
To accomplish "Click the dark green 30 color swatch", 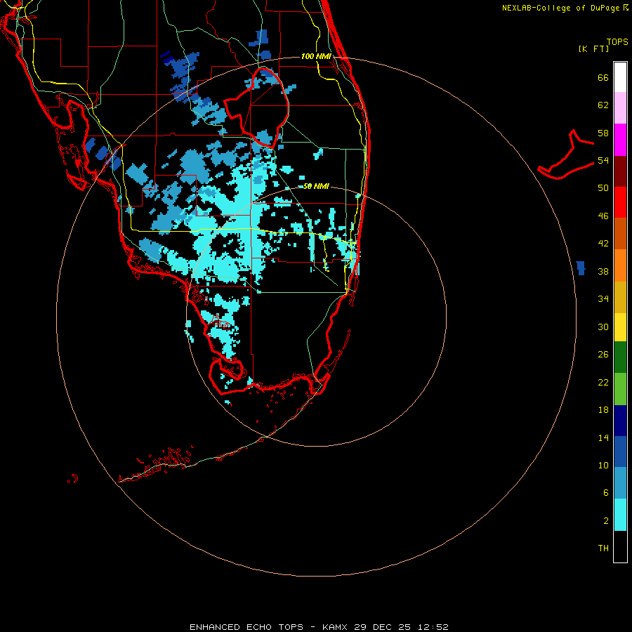I will 620,357.
